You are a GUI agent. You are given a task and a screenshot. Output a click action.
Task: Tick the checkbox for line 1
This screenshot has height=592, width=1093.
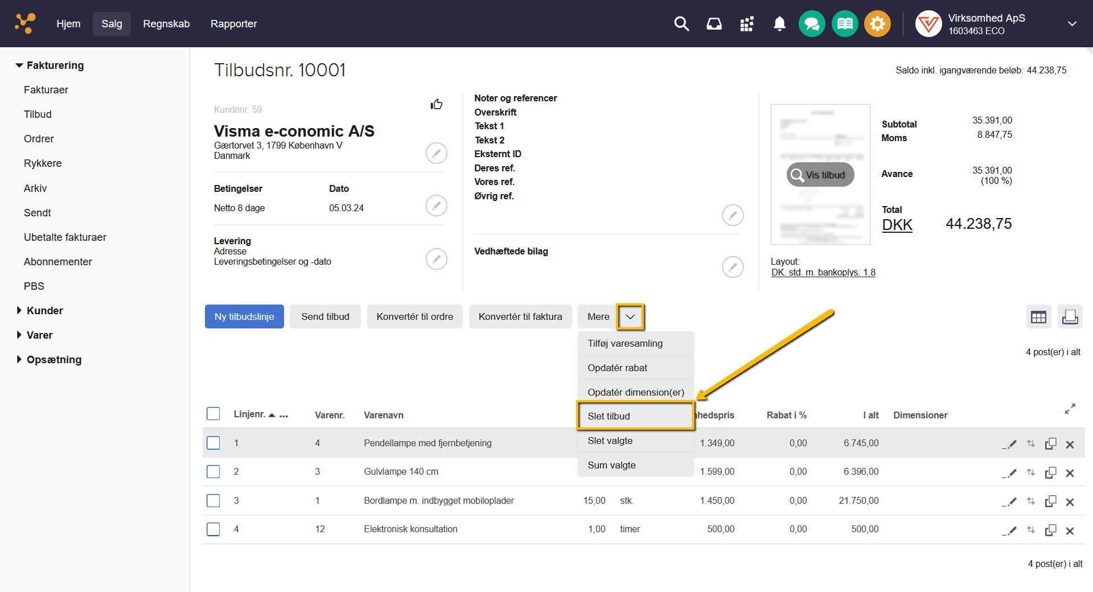tap(213, 443)
